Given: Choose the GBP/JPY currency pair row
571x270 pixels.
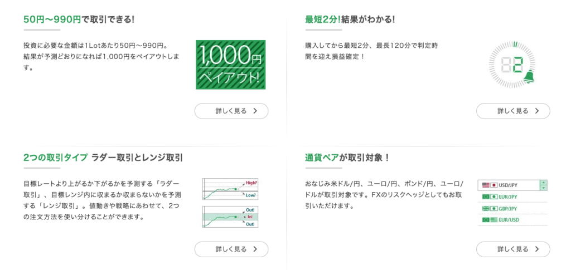Looking at the screenshot, I should point(513,209).
